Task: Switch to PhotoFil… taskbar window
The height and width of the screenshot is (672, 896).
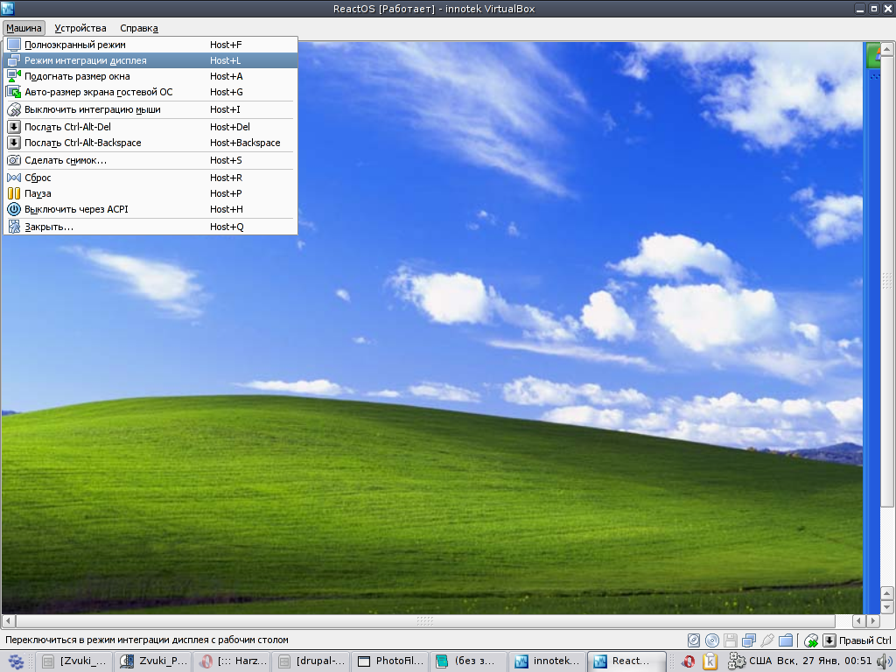Action: click(x=389, y=661)
